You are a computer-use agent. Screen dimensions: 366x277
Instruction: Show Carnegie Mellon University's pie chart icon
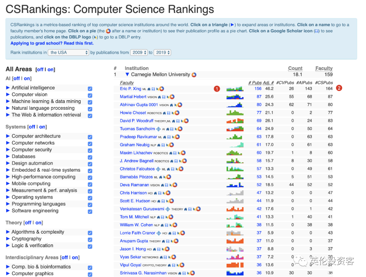[x=194, y=75]
